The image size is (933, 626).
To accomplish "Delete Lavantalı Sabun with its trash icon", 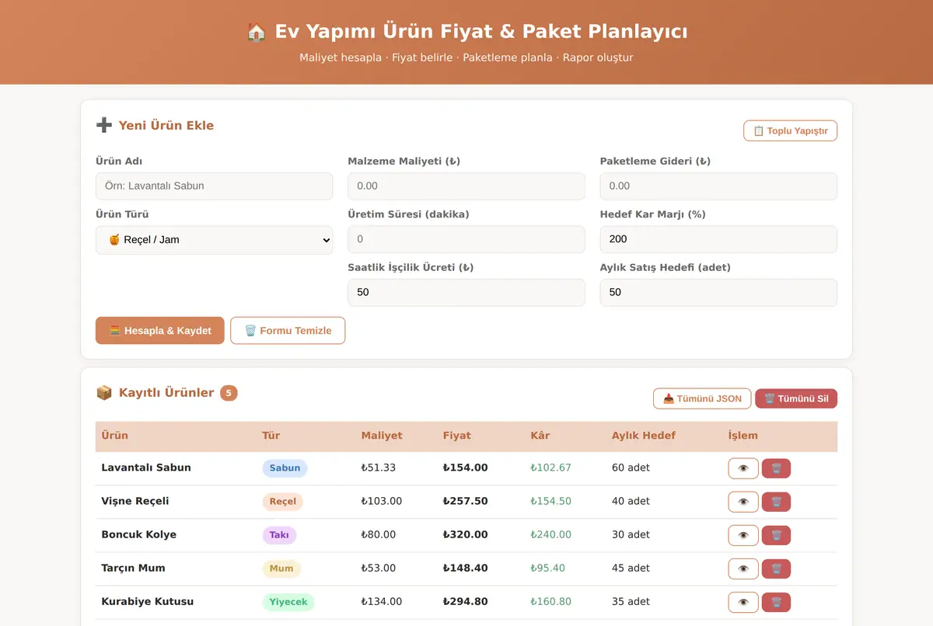I will 776,468.
